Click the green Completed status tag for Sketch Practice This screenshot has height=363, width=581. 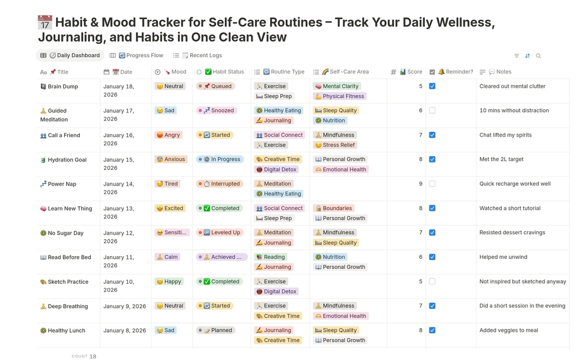coord(218,281)
